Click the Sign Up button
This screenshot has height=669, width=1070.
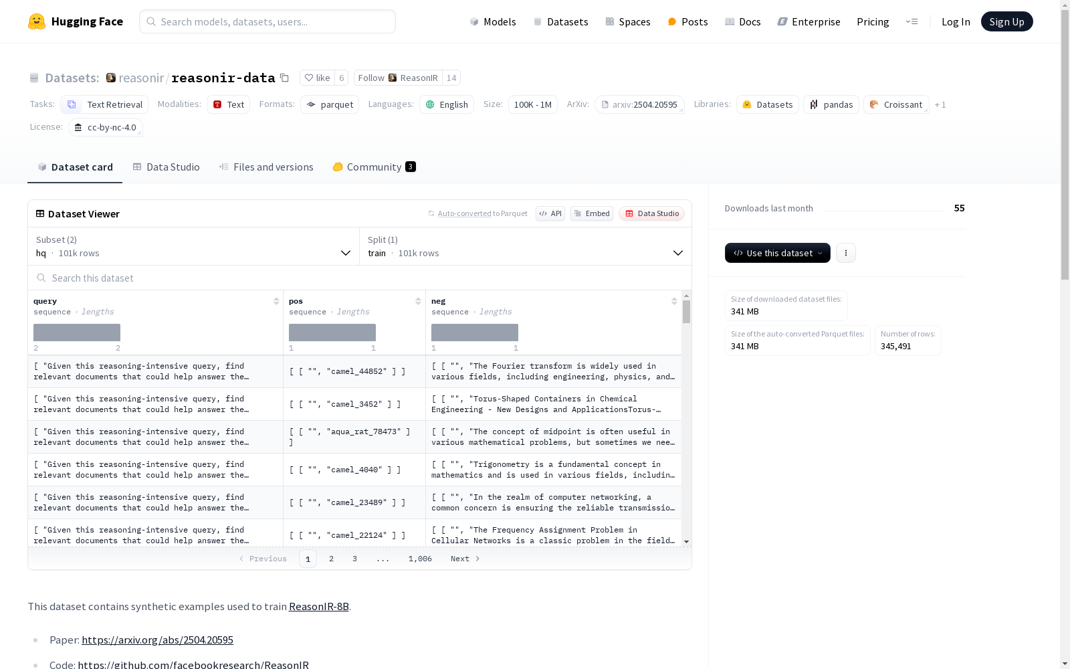coord(1006,21)
